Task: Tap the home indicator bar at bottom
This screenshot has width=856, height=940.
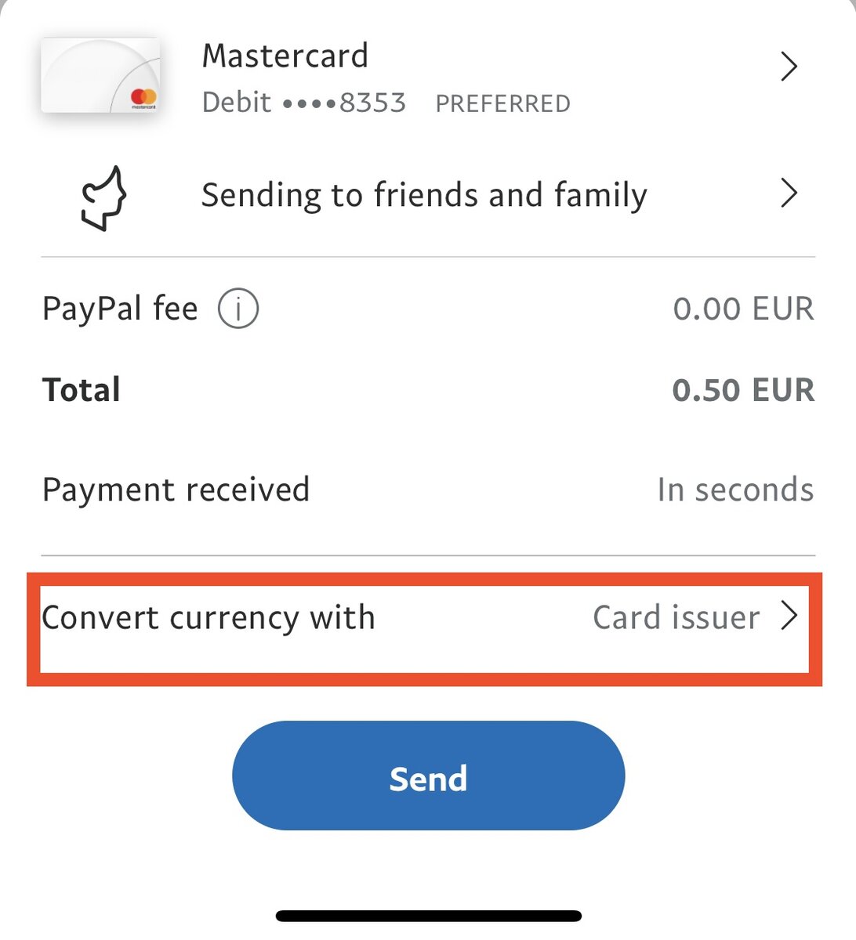Action: click(x=428, y=916)
